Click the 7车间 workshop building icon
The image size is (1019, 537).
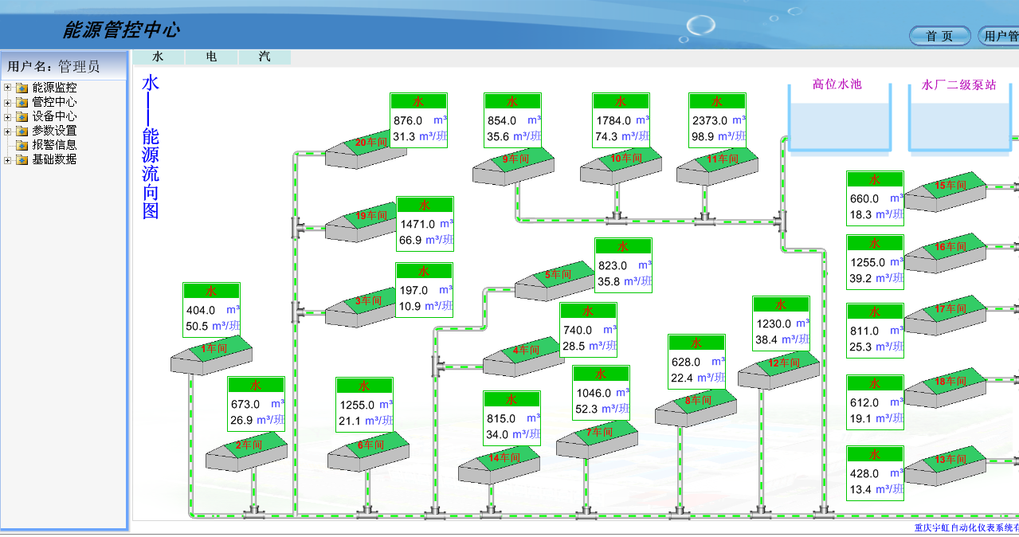[597, 439]
